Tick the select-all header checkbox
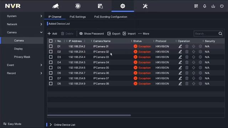This screenshot has width=228, height=128. coord(51,41)
